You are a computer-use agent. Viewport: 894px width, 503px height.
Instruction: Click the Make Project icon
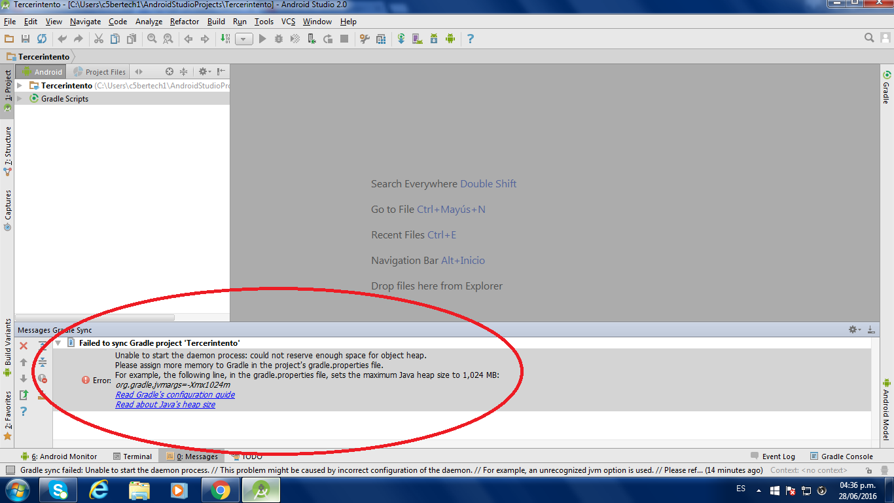(x=225, y=39)
